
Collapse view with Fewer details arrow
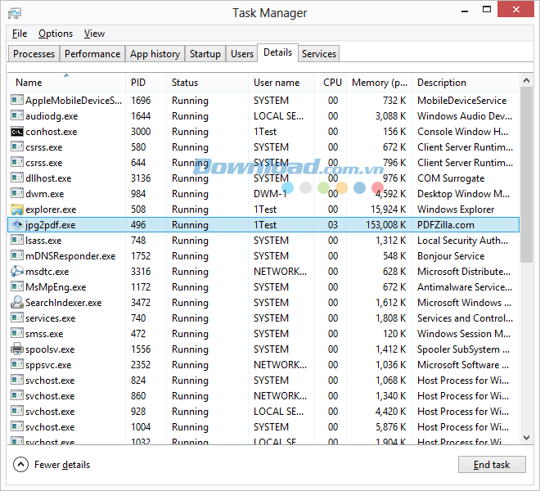tap(21, 465)
